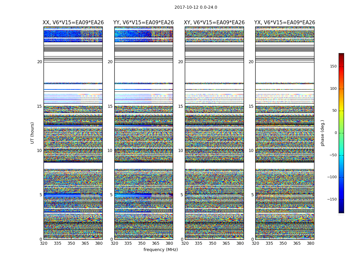The width and height of the screenshot is (349, 266).
Task: Click the '335' x-axis tick under YY plot
Action: tap(128, 243)
